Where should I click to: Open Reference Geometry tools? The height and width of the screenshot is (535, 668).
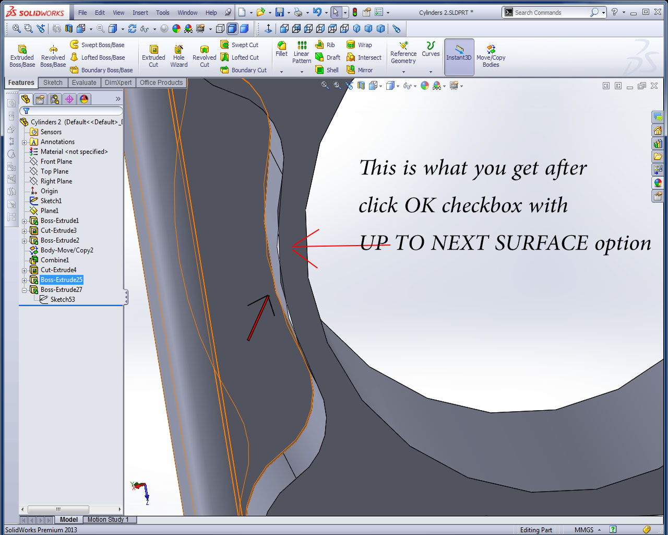pyautogui.click(x=403, y=53)
